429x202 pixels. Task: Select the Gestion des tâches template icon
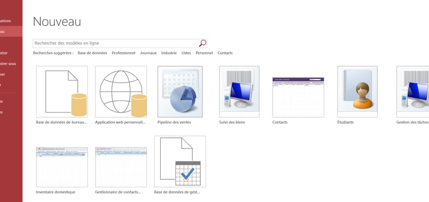tap(413, 92)
